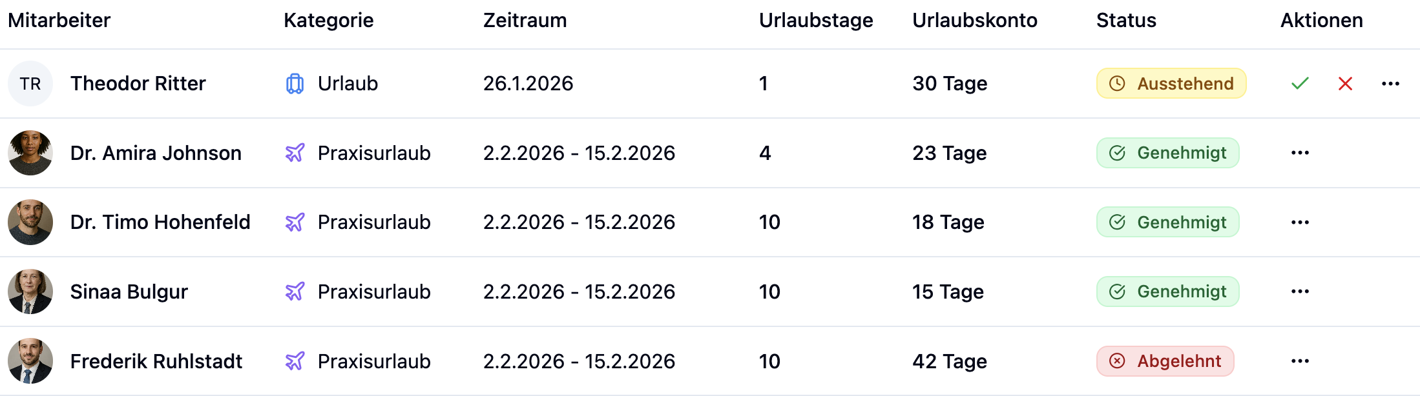Open more actions for Theodor Ritter
The image size is (1420, 396).
(1390, 84)
